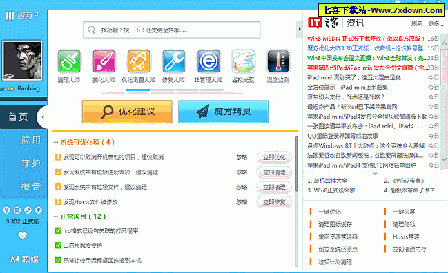Click the news scrollbar down arrow
The height and width of the screenshot is (273, 448).
[x=444, y=159]
